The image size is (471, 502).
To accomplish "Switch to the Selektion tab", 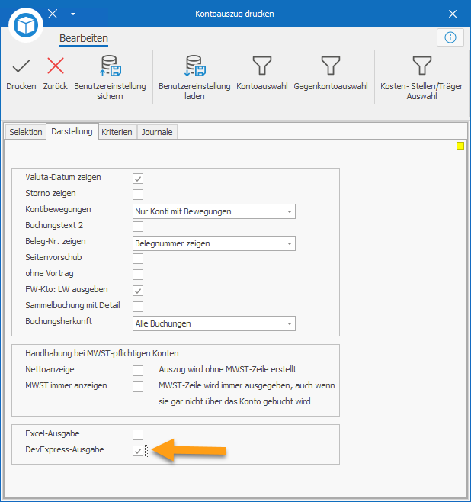I will (x=26, y=132).
